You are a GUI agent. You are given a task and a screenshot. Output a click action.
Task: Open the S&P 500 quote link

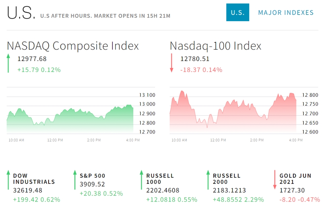(x=92, y=176)
